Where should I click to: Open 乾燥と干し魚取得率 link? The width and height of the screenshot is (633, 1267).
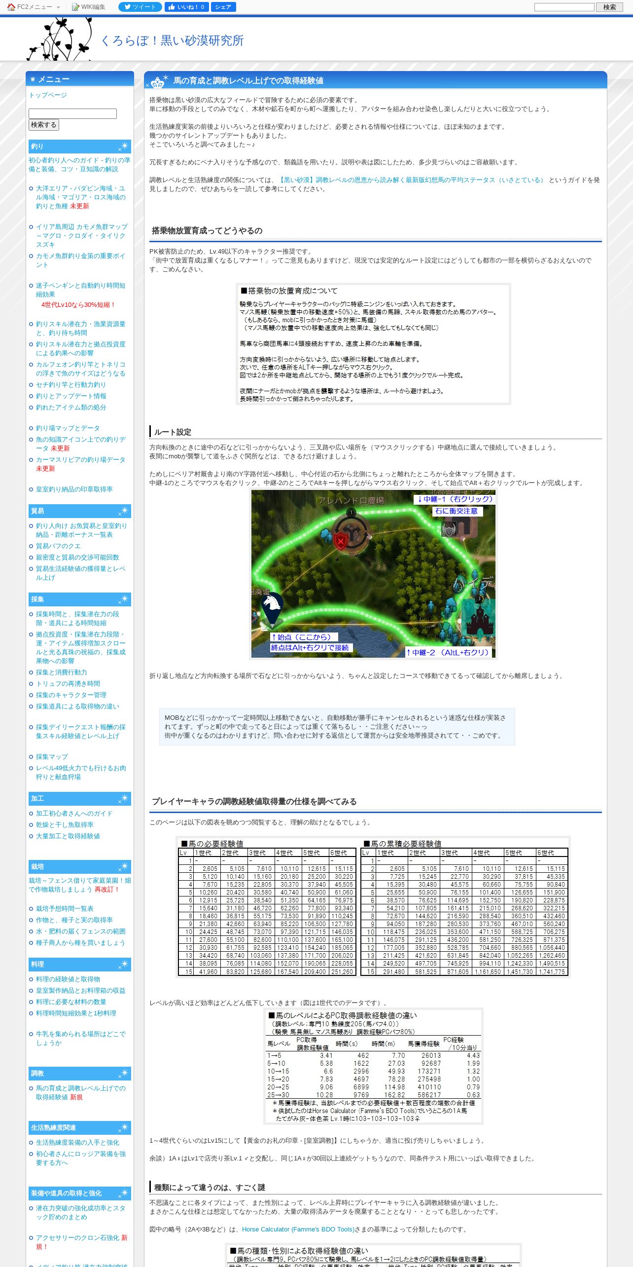pos(65,824)
